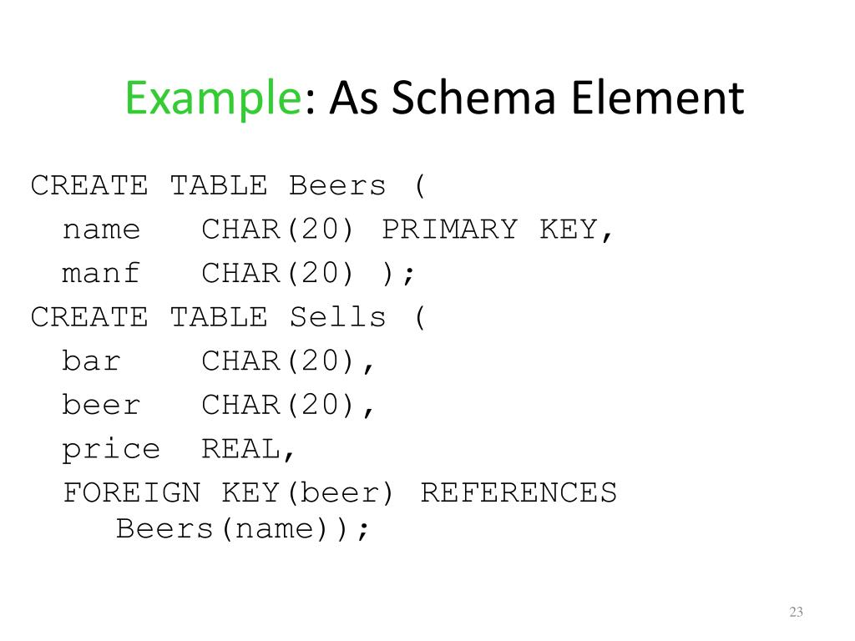Viewport: 855px width, 641px height.
Task: Click the word Beers in first line
Action: point(337,185)
